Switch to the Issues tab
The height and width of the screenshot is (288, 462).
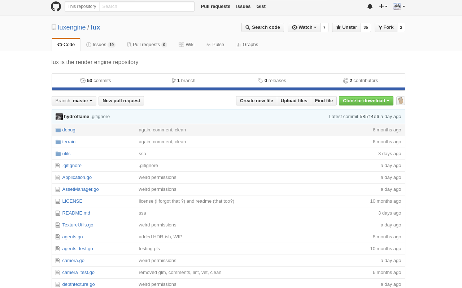coord(101,45)
